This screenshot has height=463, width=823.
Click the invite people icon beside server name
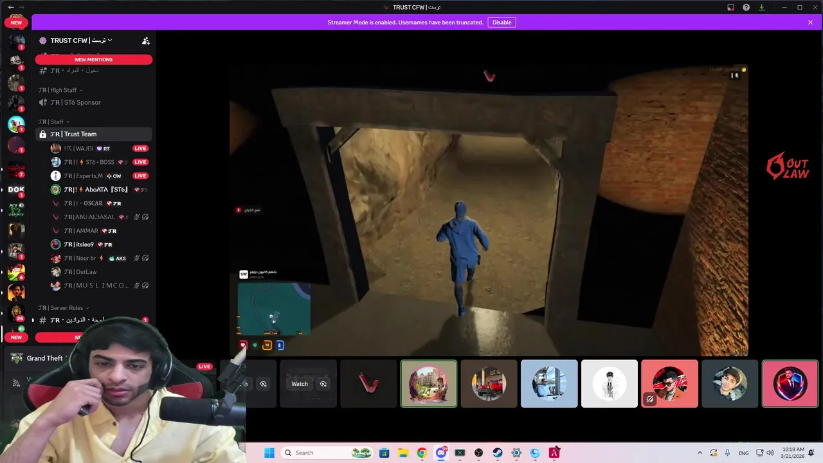(146, 41)
